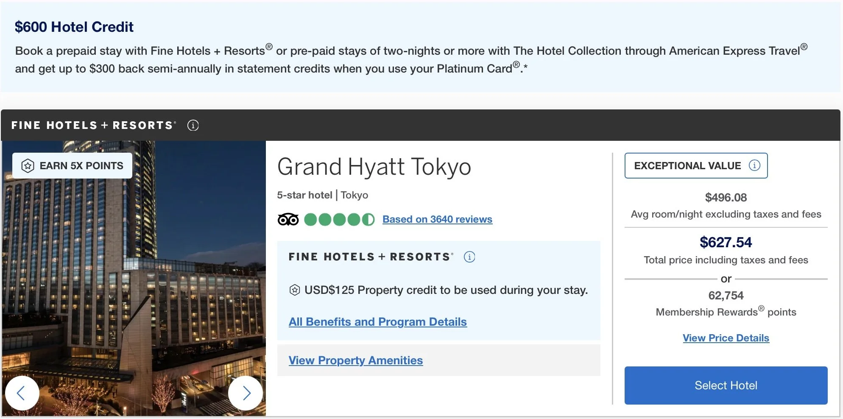Image resolution: width=843 pixels, height=419 pixels.
Task: Click the Select Hotel button
Action: pyautogui.click(x=726, y=385)
